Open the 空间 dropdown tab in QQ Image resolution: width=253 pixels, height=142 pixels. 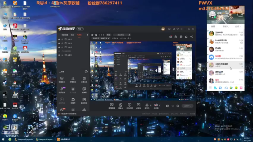tap(238, 27)
